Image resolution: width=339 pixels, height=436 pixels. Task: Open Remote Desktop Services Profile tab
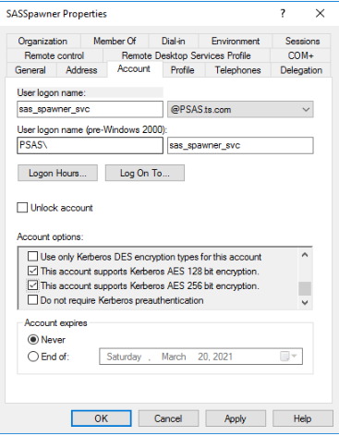point(187,55)
